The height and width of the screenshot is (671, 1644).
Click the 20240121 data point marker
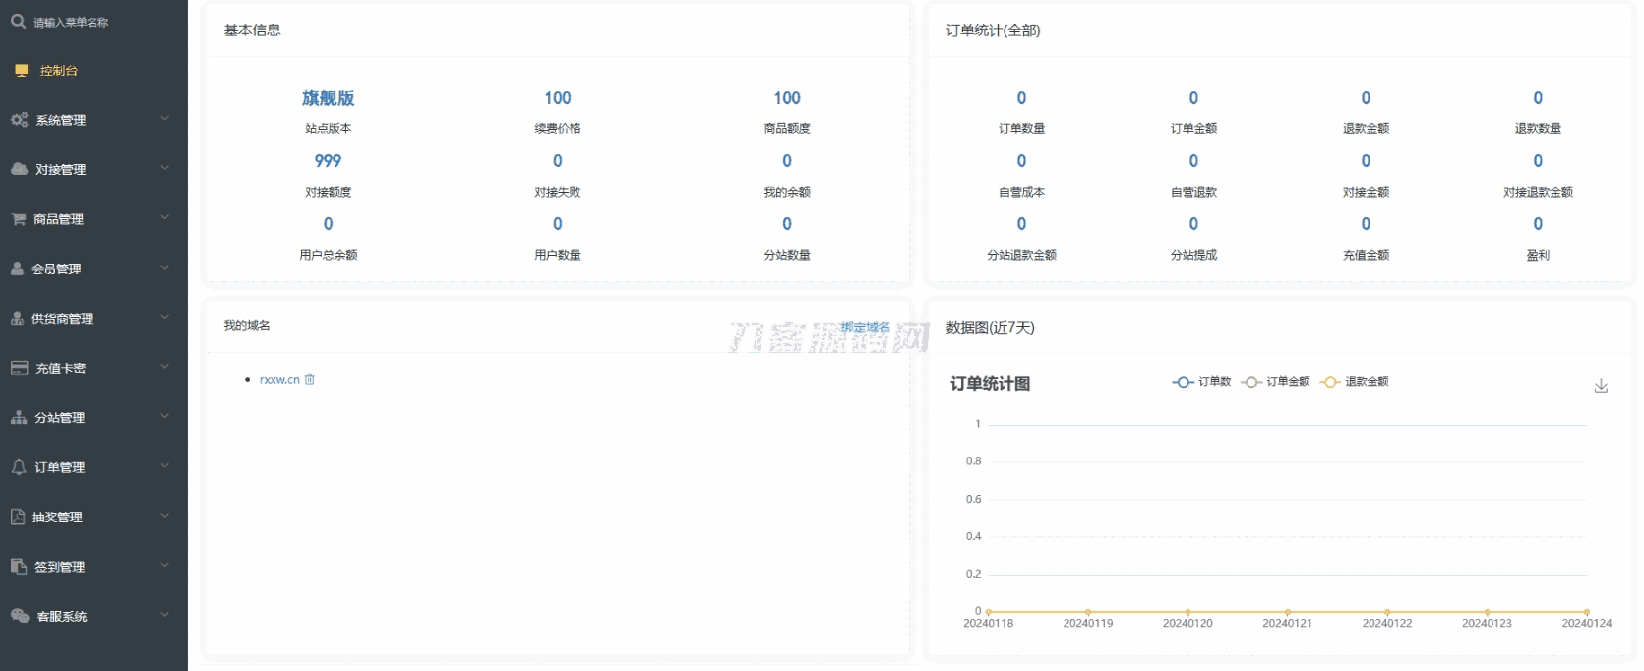pyautogui.click(x=1287, y=612)
